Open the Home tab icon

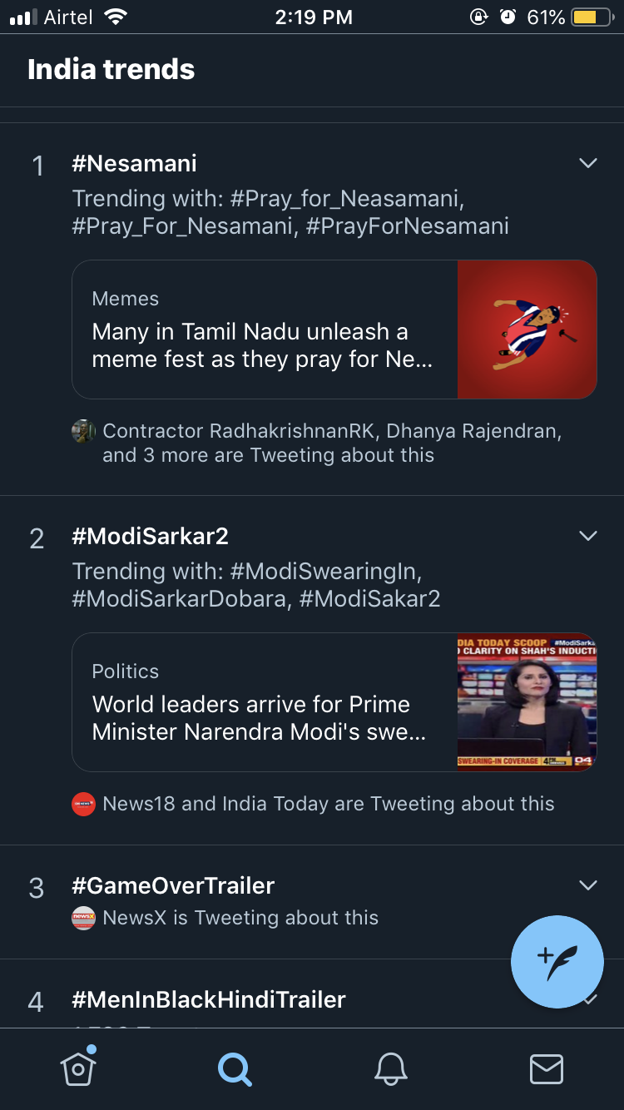[77, 1068]
